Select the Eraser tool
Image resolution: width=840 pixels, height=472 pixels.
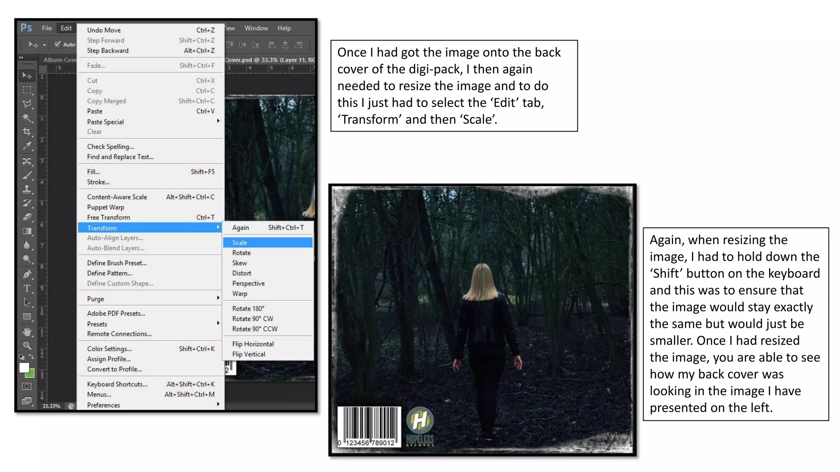pyautogui.click(x=27, y=217)
